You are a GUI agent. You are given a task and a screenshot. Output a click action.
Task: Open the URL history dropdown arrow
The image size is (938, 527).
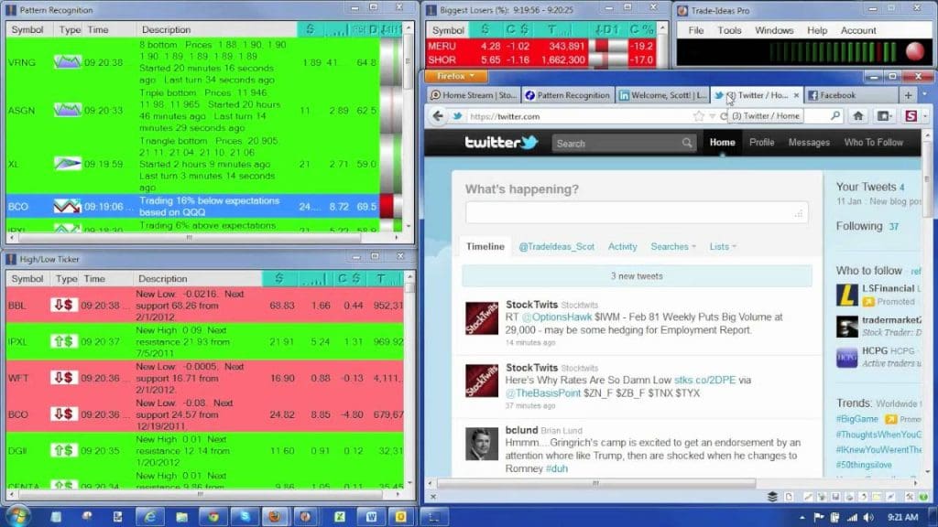712,116
